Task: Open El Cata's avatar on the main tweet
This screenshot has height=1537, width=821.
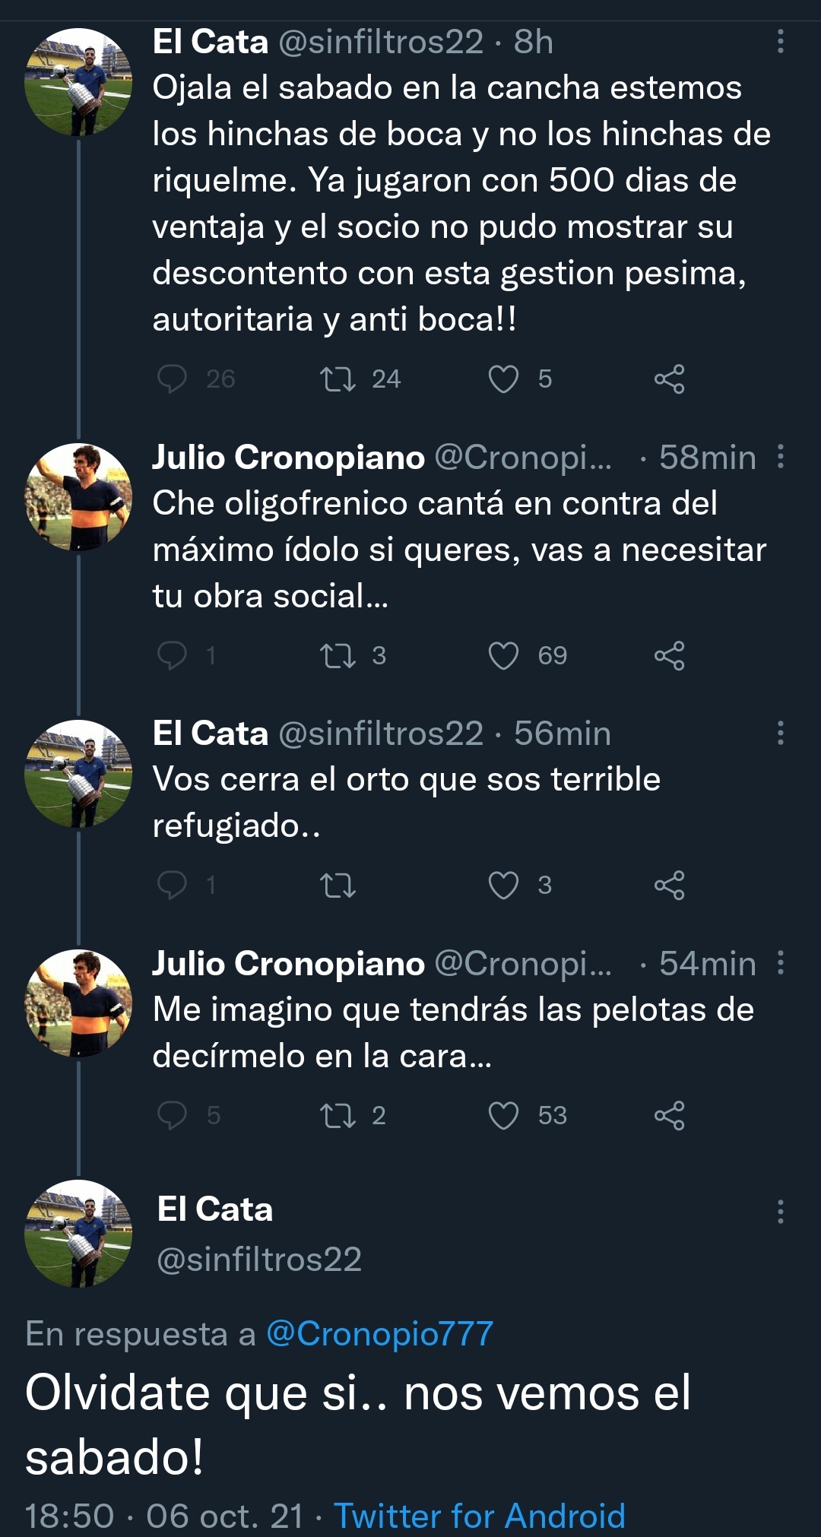Action: 78,1233
